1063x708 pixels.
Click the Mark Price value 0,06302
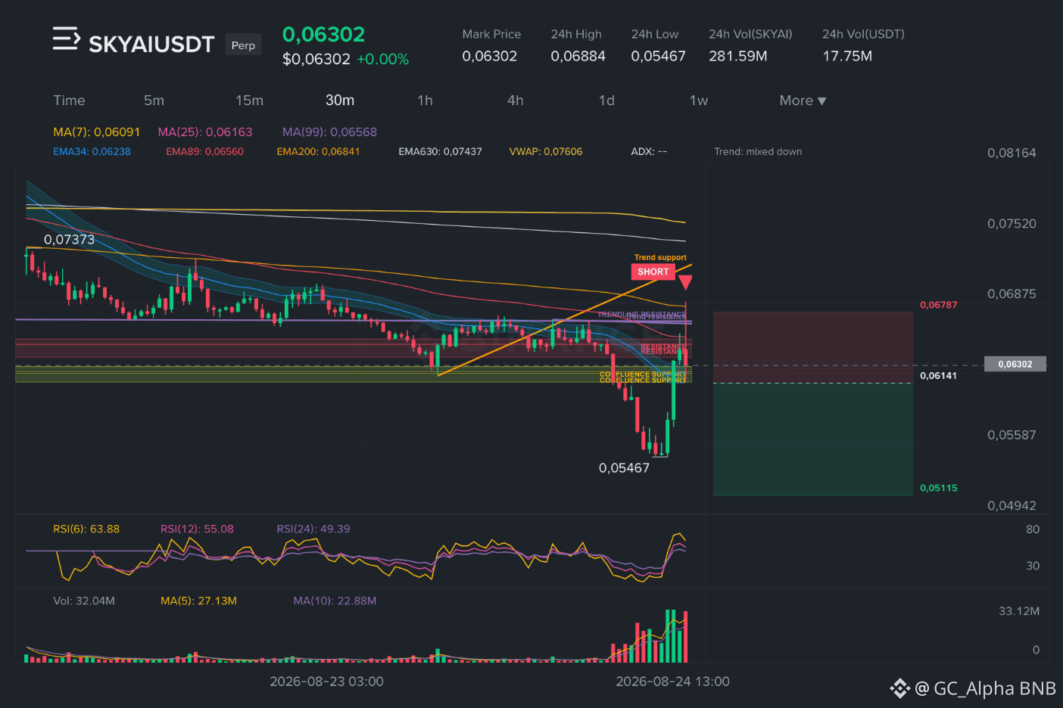coord(489,56)
